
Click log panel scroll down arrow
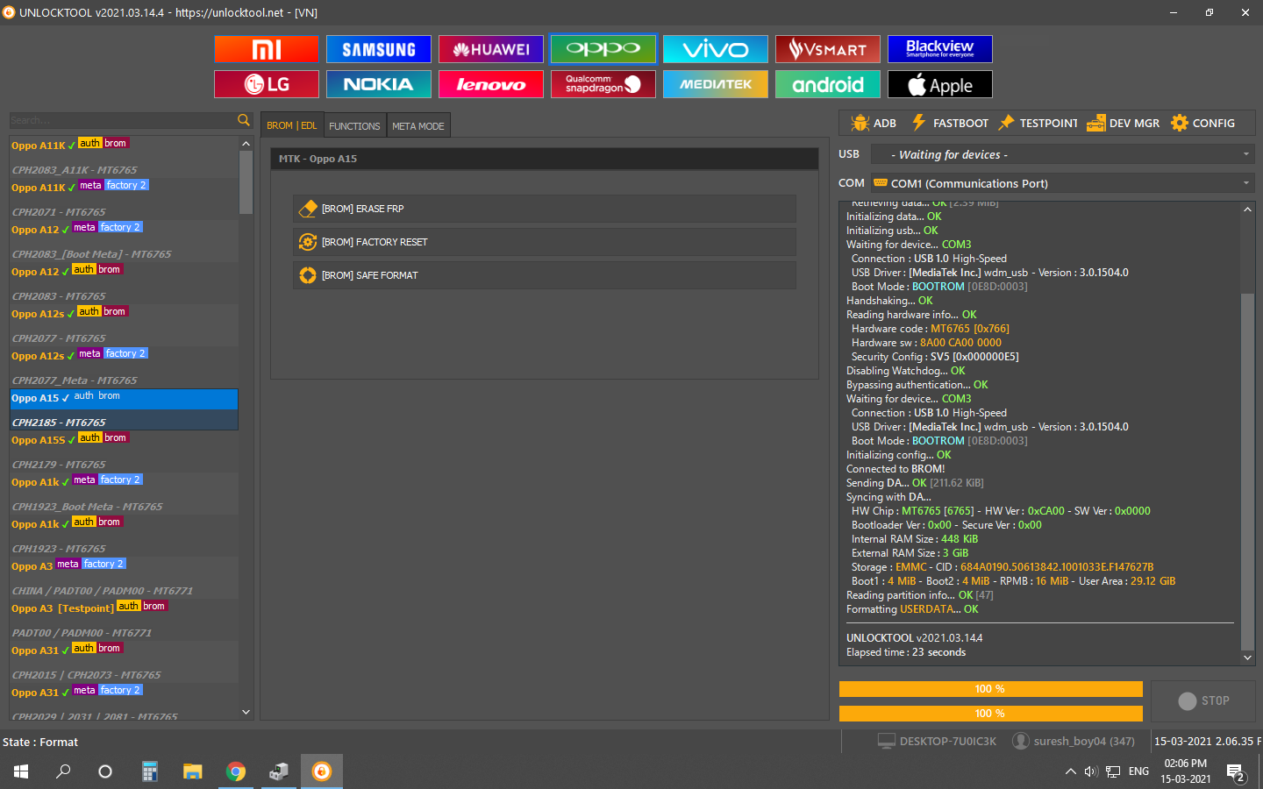click(1247, 657)
